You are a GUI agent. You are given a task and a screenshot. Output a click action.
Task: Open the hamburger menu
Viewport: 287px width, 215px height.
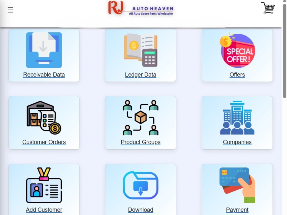coord(10,10)
